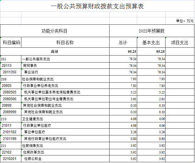Click the 科目编码 column header

point(11,42)
